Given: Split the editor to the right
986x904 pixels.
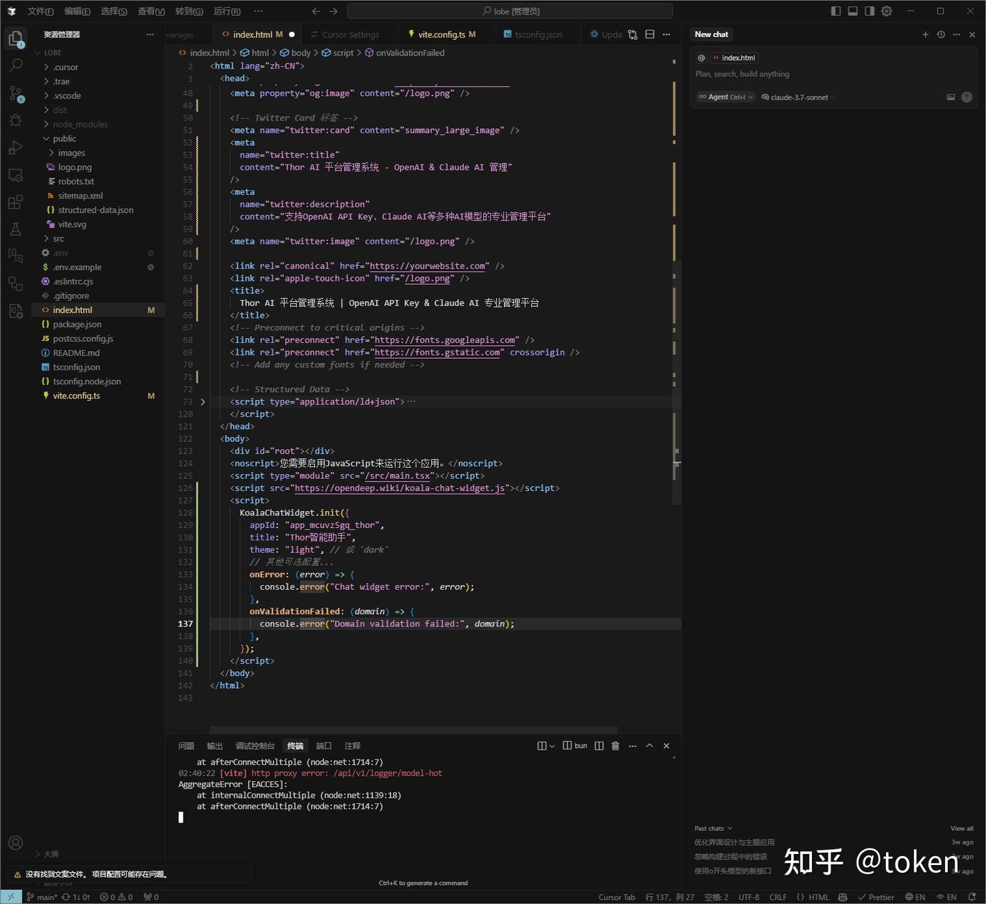Looking at the screenshot, I should point(650,34).
